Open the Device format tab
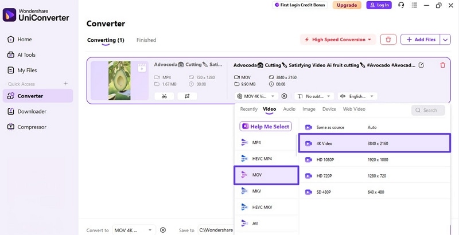The height and width of the screenshot is (235, 459). (x=329, y=109)
